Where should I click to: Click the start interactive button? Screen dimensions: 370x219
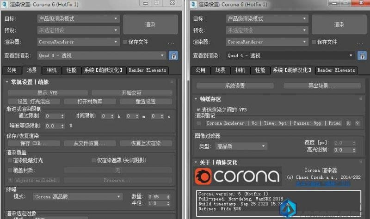click(x=132, y=93)
